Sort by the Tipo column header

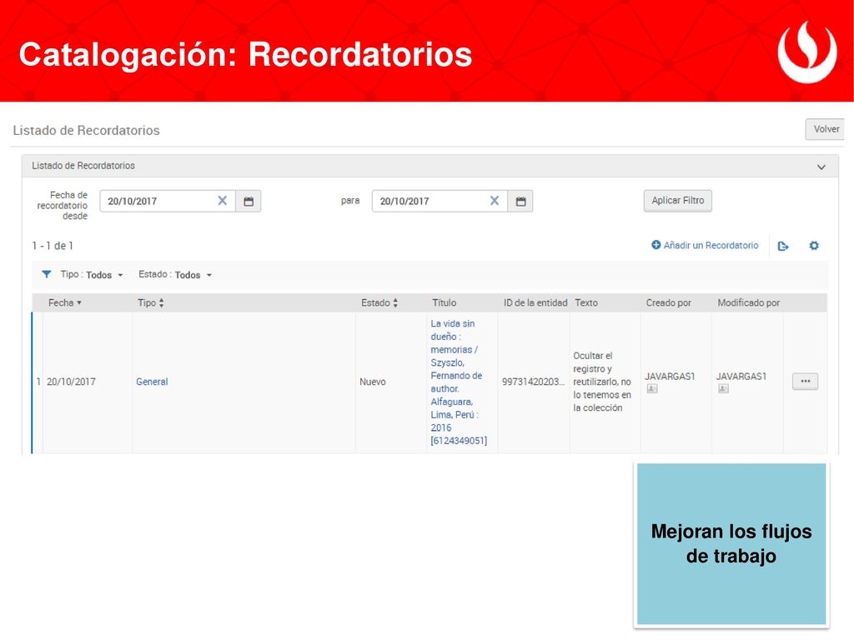click(x=150, y=302)
